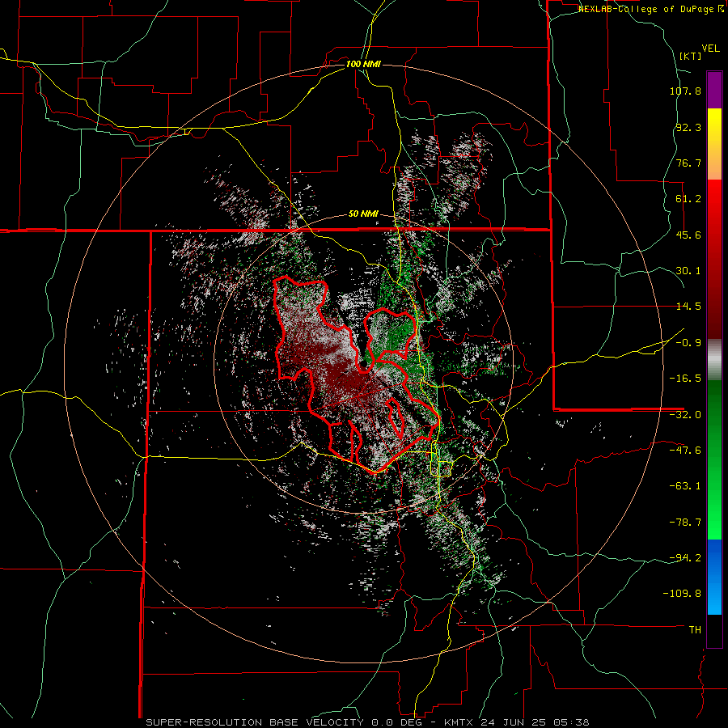Click the 100 NMI range ring label
This screenshot has height=728, width=728.
363,64
